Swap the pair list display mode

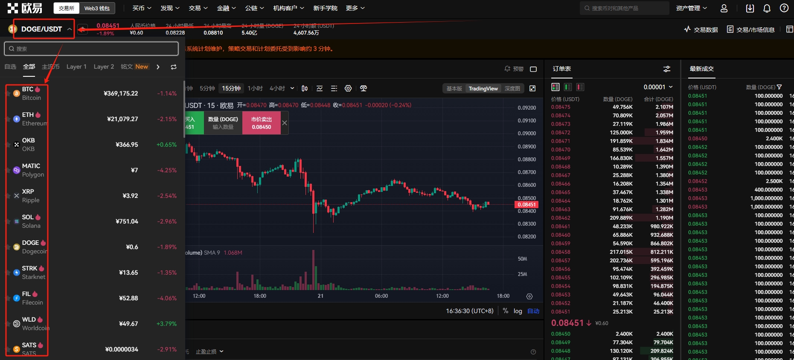(x=174, y=67)
